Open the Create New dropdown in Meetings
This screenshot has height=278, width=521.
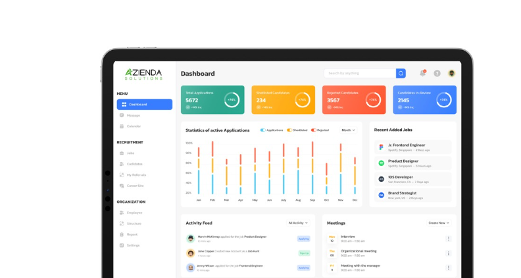pos(438,223)
